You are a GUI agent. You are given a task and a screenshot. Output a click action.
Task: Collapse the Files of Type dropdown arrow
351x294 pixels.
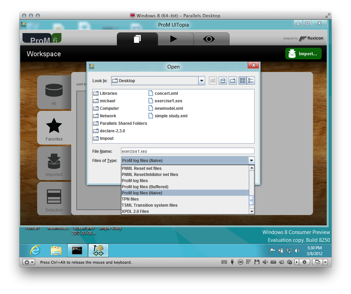(251, 160)
